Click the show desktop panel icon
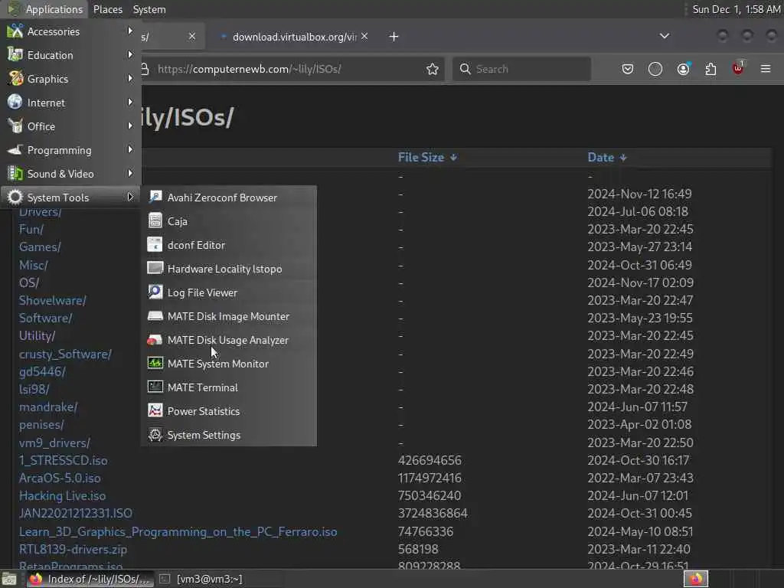This screenshot has height=588, width=784. [x=9, y=579]
